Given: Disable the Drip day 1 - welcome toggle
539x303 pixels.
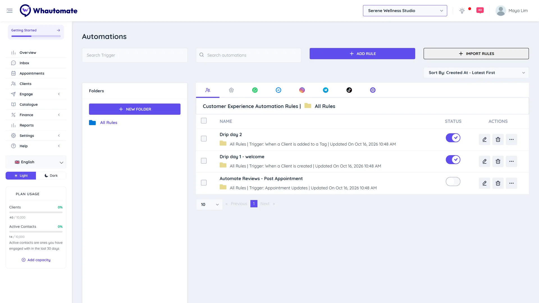Looking at the screenshot, I should pyautogui.click(x=453, y=160).
